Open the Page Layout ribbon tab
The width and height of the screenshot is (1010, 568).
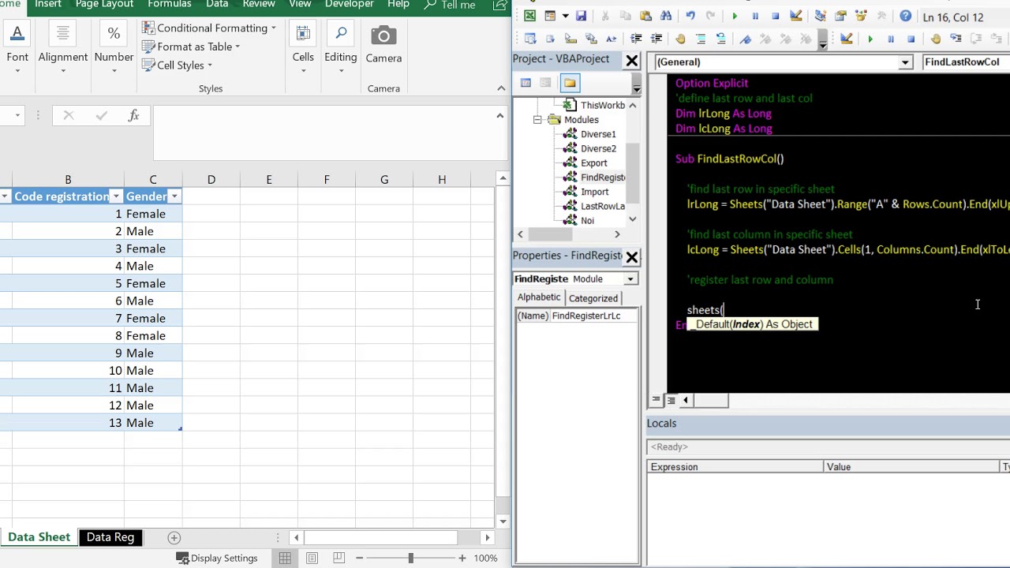104,5
